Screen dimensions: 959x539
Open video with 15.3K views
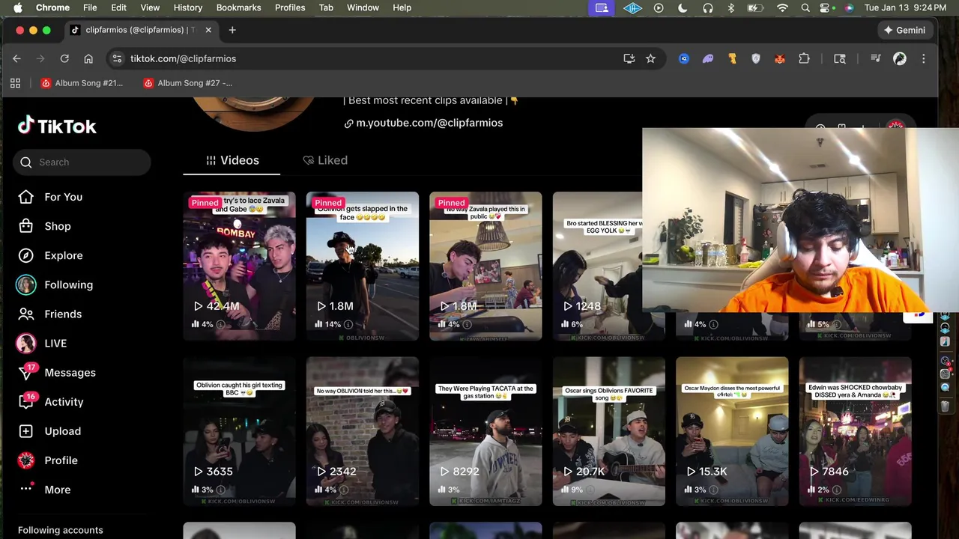[x=732, y=431]
